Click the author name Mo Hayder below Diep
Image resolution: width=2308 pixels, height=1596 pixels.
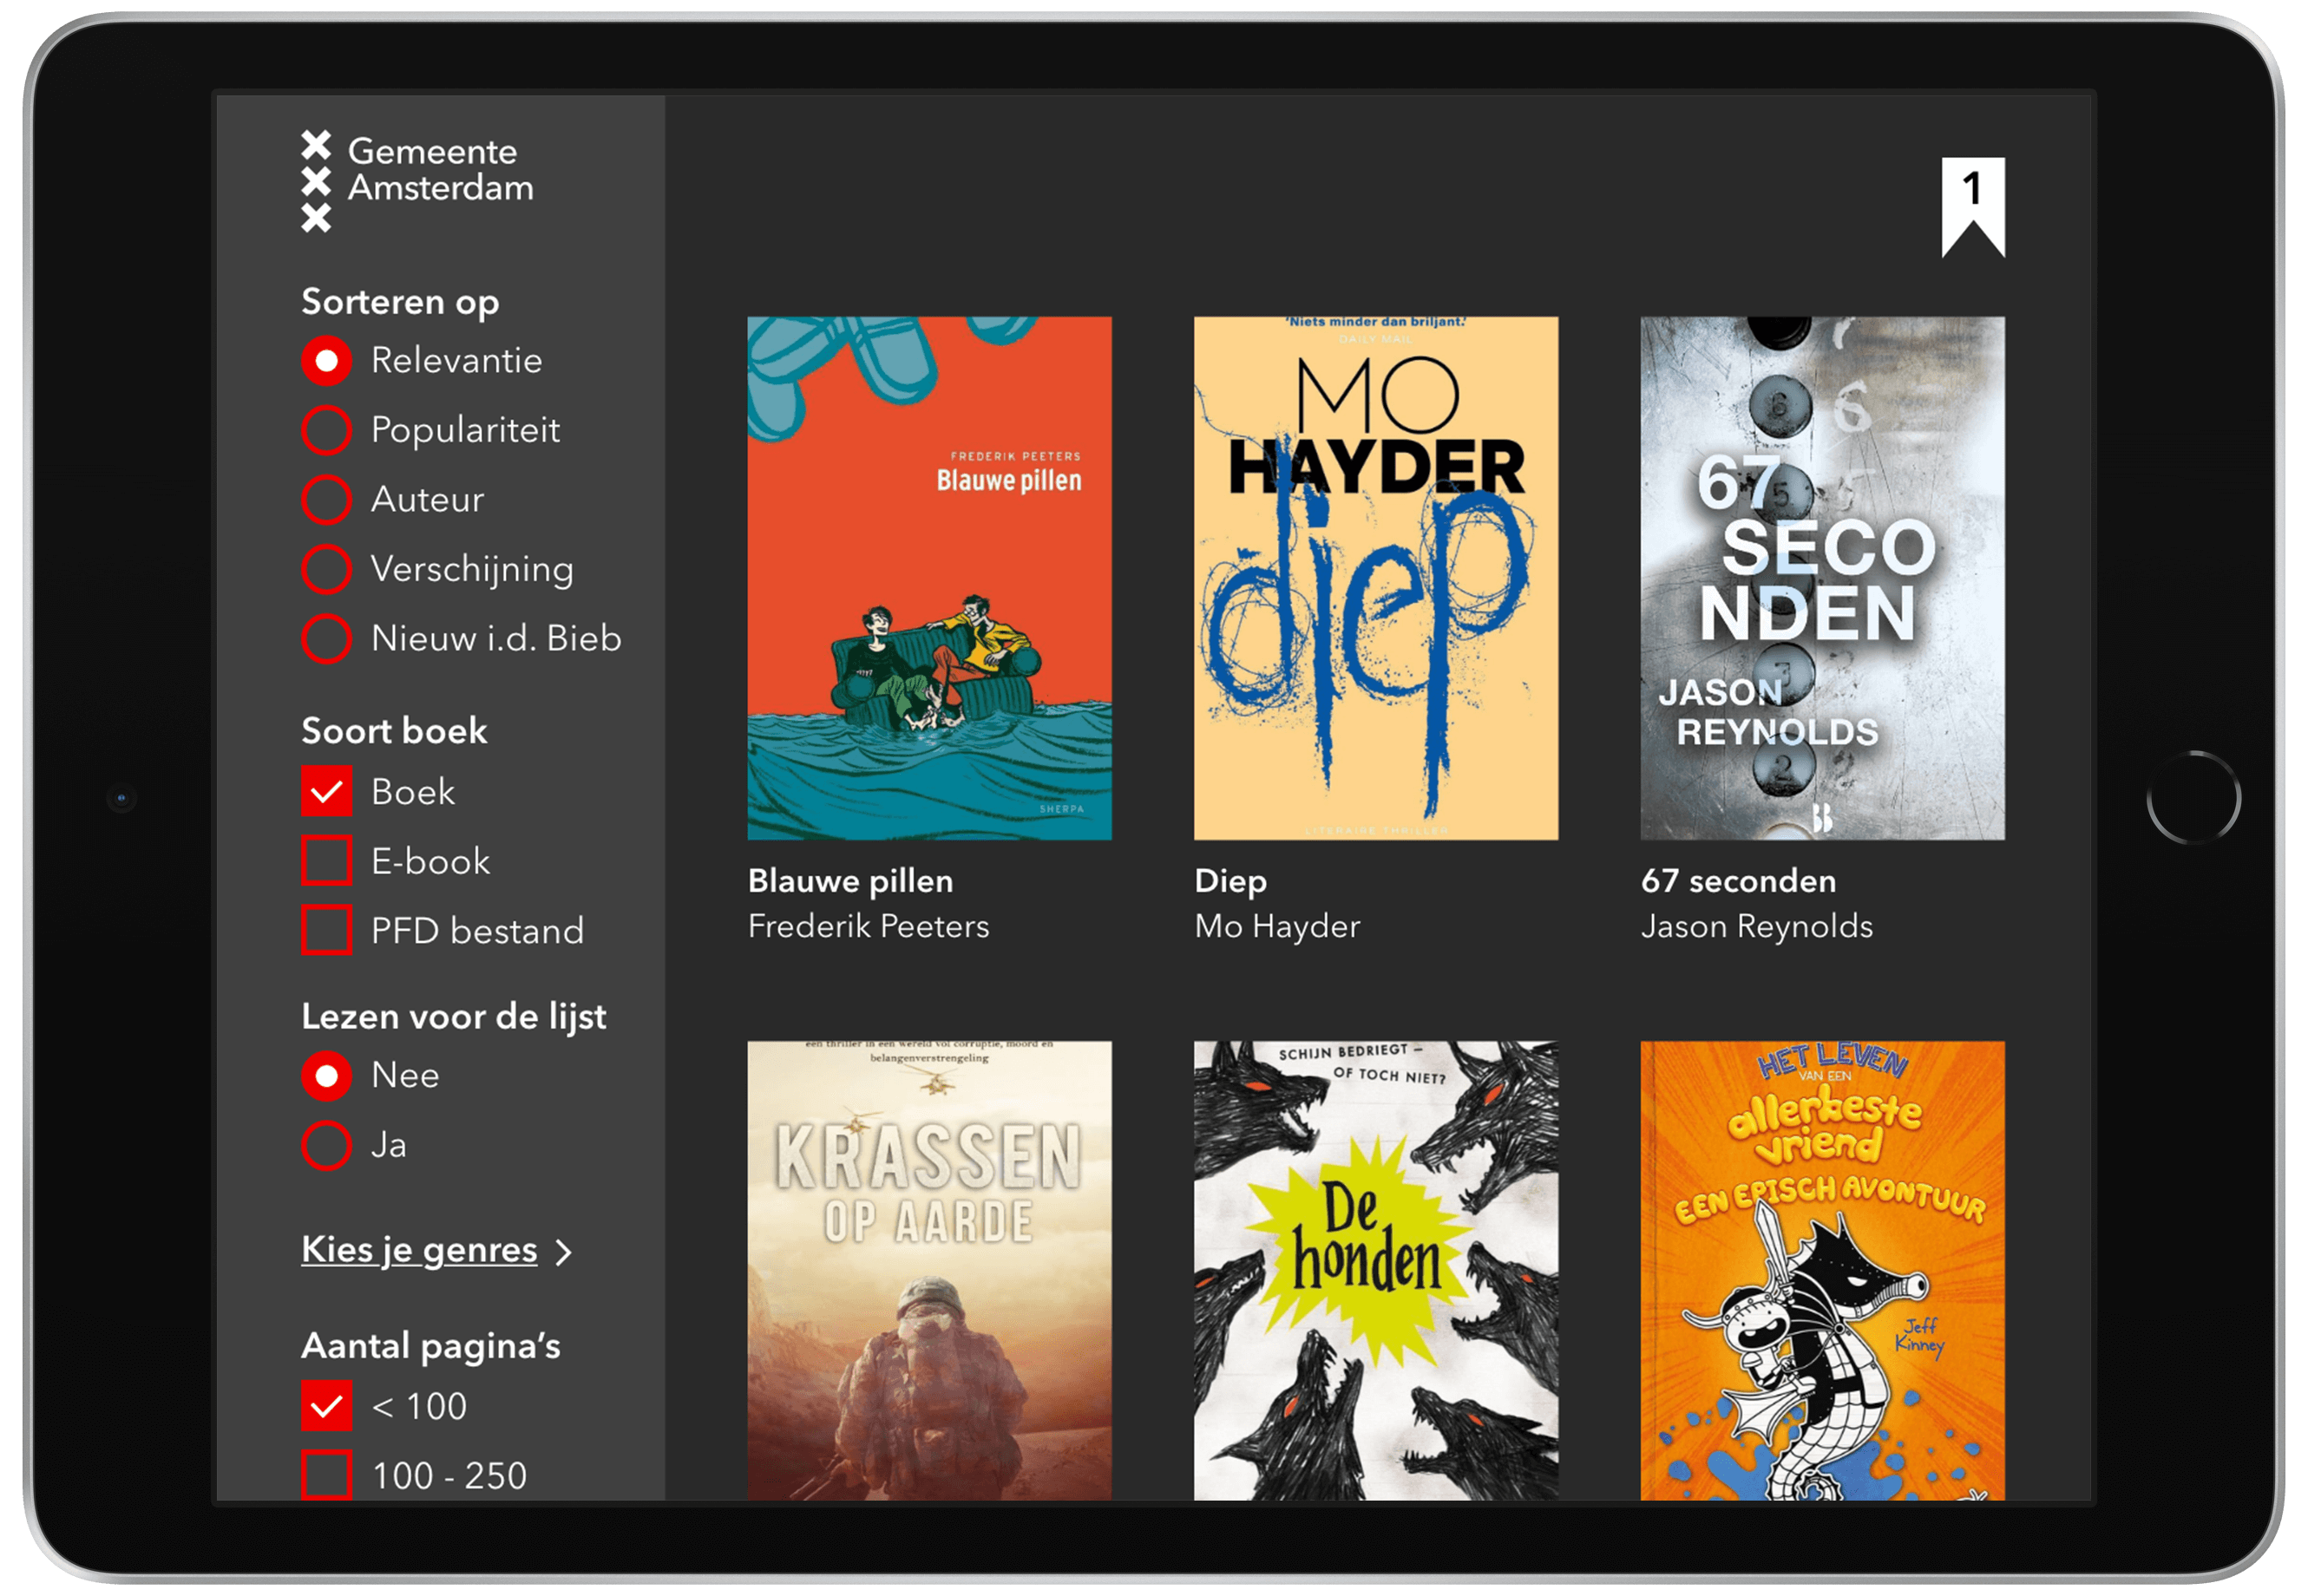[x=1276, y=927]
